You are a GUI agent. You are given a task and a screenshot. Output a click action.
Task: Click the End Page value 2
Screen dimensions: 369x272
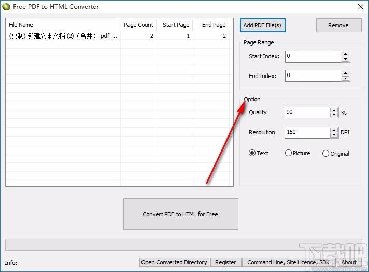(224, 36)
